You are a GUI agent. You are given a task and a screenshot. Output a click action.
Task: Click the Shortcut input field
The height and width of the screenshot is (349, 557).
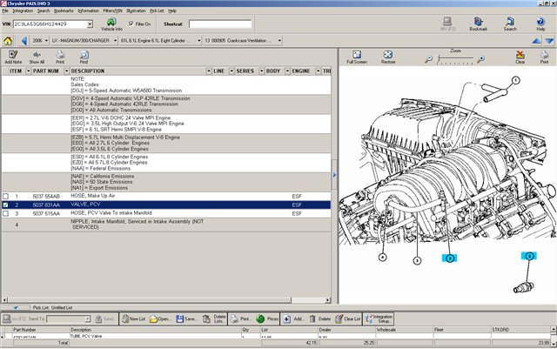pyautogui.click(x=220, y=24)
